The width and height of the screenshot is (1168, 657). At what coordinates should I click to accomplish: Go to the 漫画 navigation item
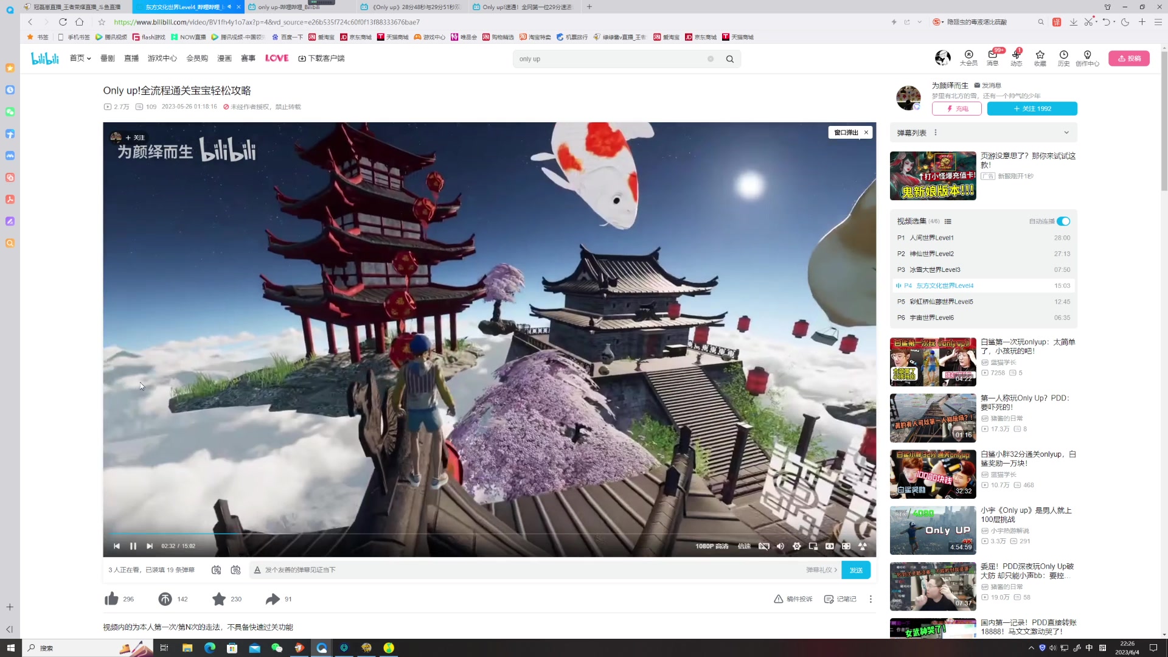click(x=224, y=58)
